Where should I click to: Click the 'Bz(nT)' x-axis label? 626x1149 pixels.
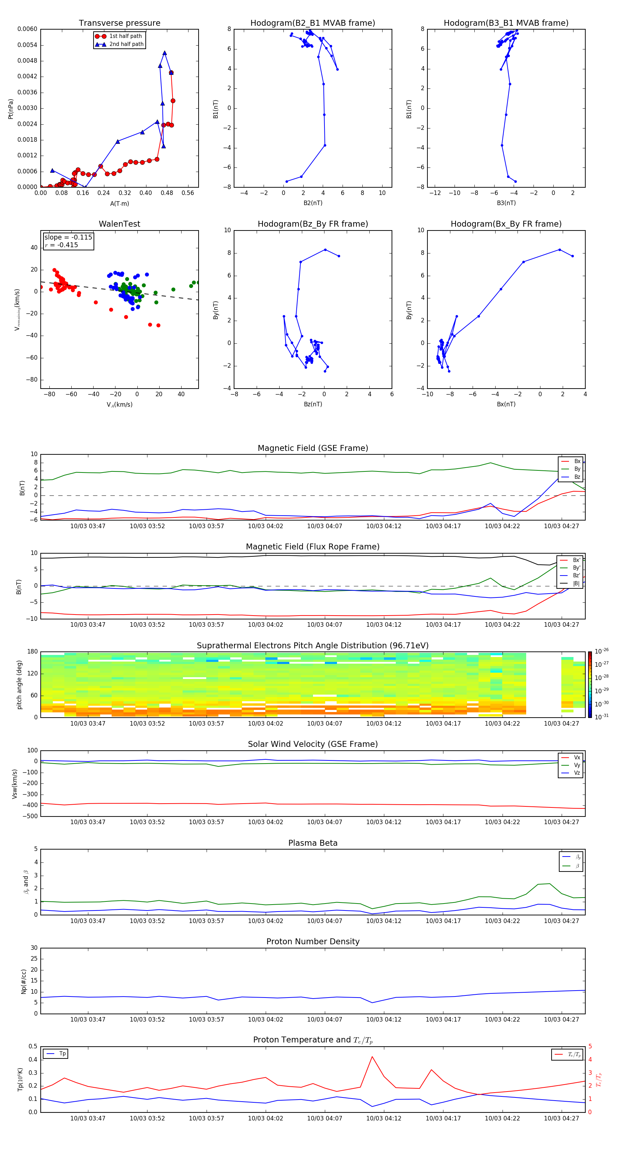313,404
